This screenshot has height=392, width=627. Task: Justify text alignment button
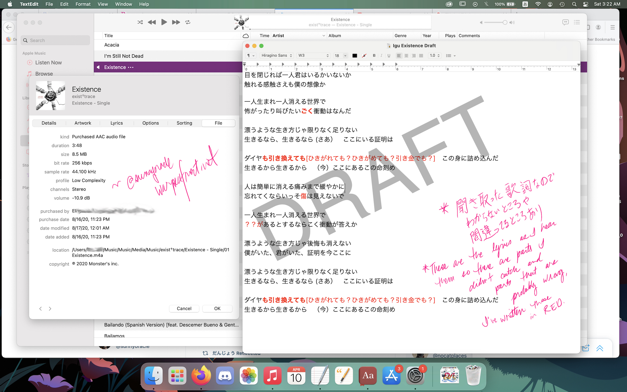pyautogui.click(x=421, y=55)
